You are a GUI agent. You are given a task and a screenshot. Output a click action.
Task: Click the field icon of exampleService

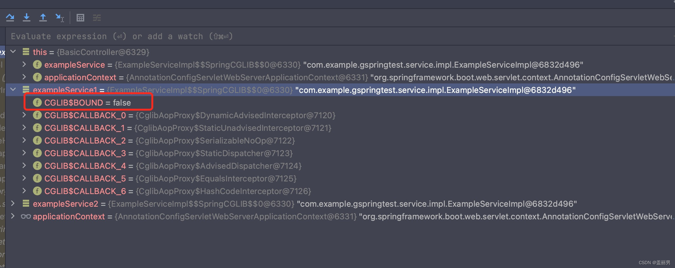click(37, 65)
